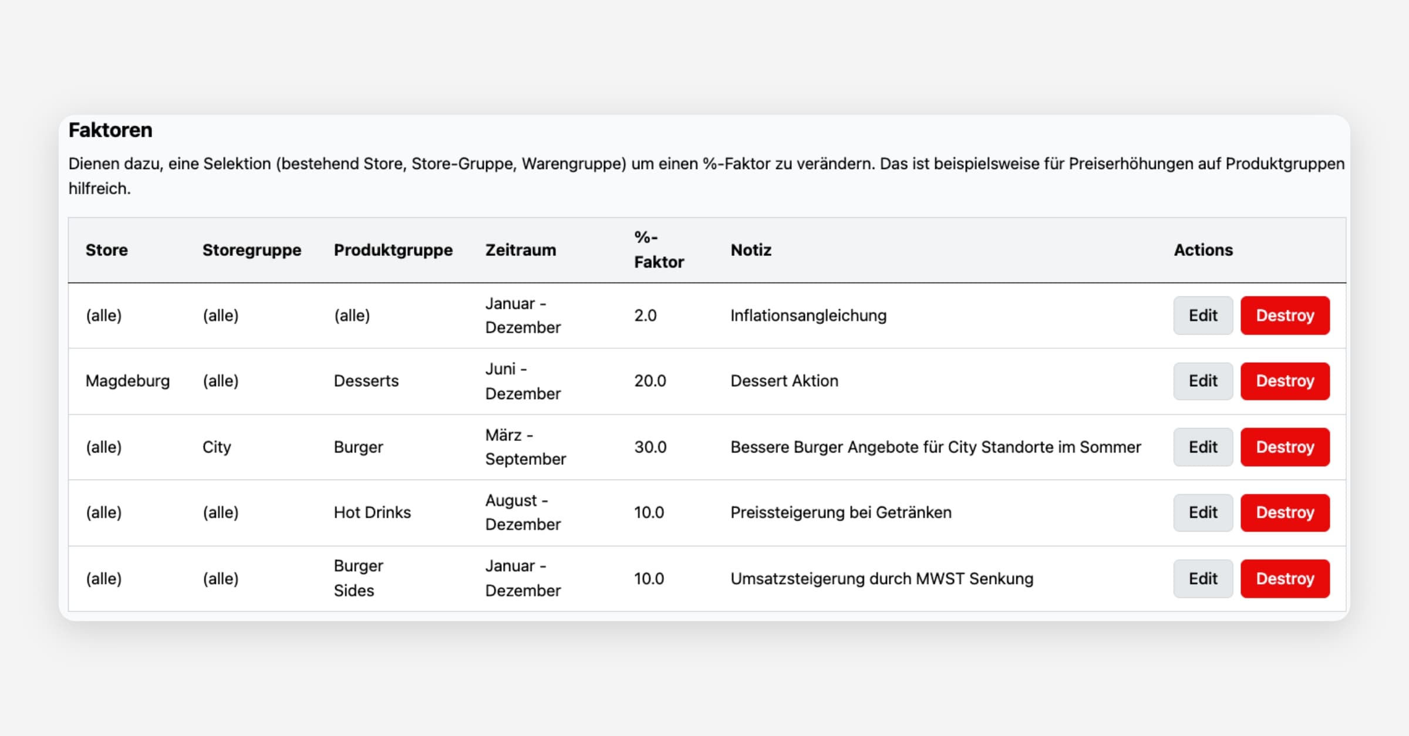
Task: Select the Desserts product group cell
Action: tap(366, 381)
